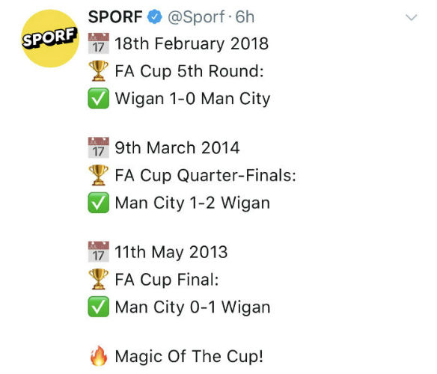The height and width of the screenshot is (374, 437).
Task: Click trophy emoji beside FA Cup 5th Round
Action: [98, 71]
